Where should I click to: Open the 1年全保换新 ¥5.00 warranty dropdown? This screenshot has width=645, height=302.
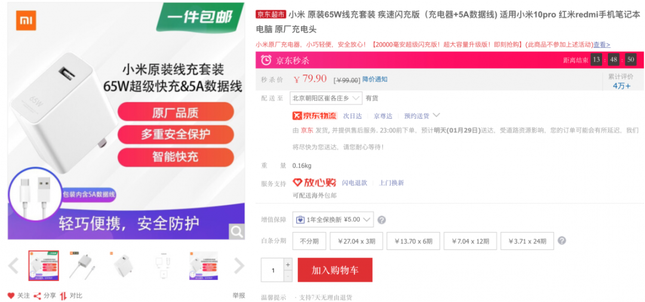point(333,220)
